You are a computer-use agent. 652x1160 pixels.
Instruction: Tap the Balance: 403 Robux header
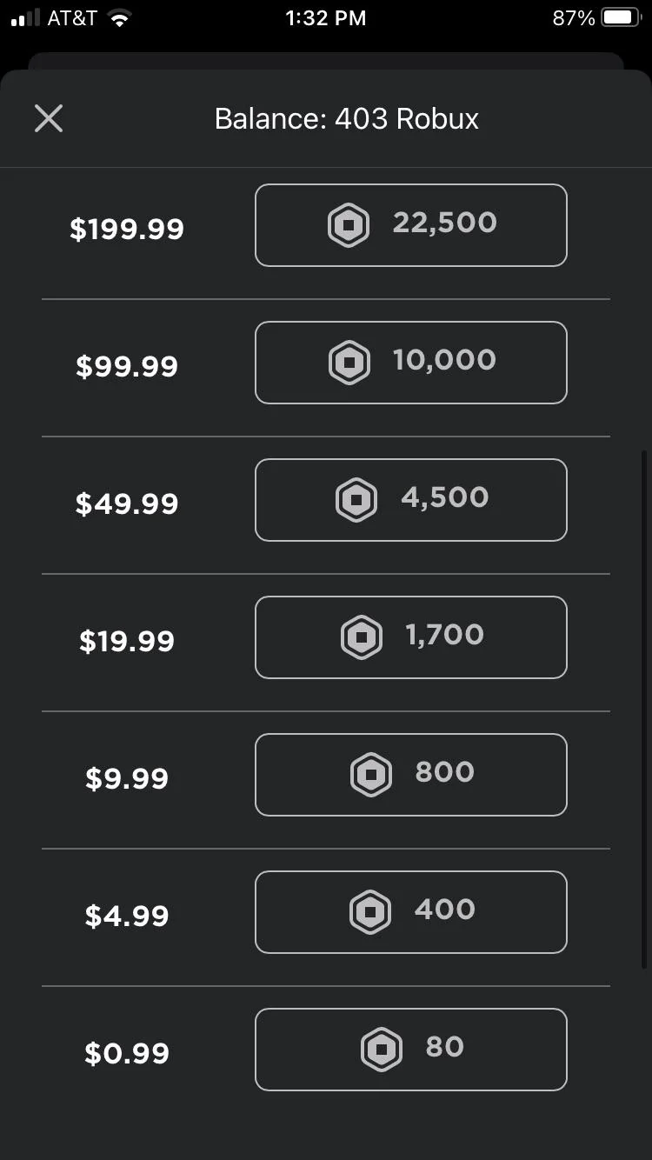347,119
